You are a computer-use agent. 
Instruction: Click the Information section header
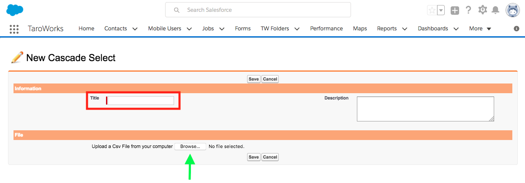263,89
